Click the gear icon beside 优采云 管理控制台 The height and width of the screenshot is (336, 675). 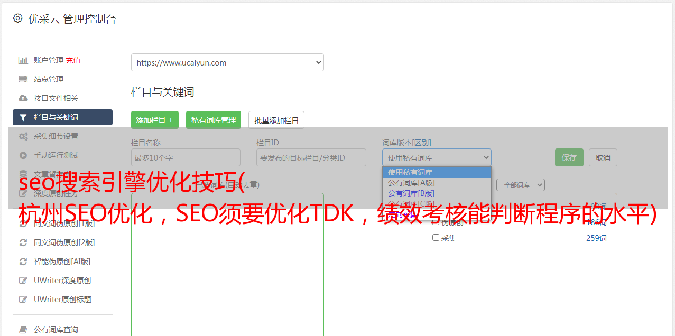click(x=17, y=18)
